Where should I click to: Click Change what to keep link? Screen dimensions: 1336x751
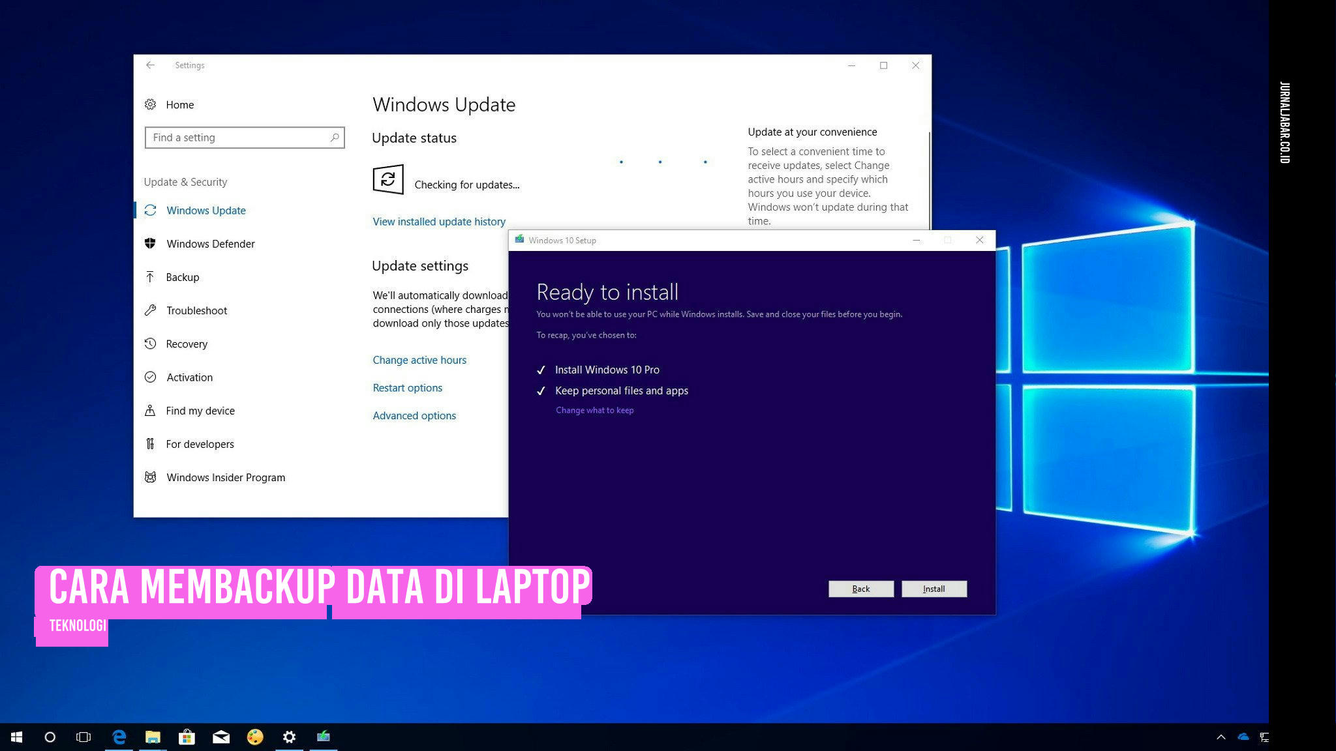(595, 410)
